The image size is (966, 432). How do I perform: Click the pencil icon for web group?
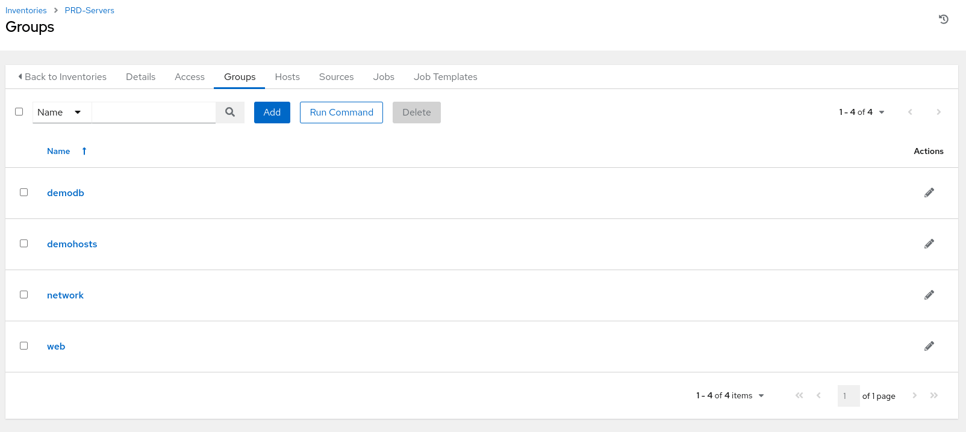[929, 346]
